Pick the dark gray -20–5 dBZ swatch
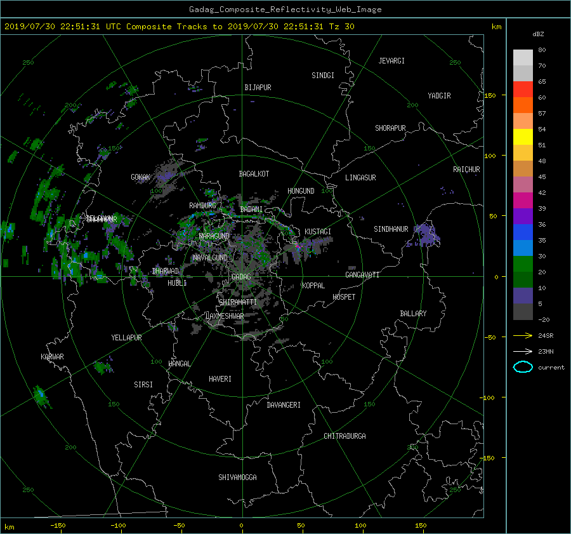The image size is (571, 534). point(523,312)
